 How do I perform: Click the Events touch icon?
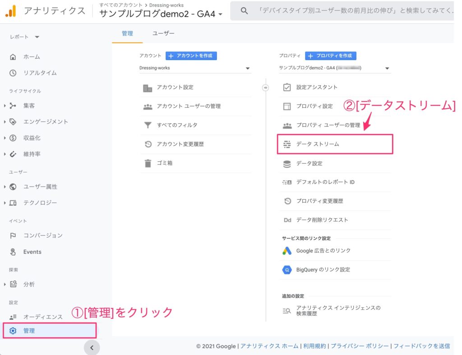pyautogui.click(x=13, y=252)
